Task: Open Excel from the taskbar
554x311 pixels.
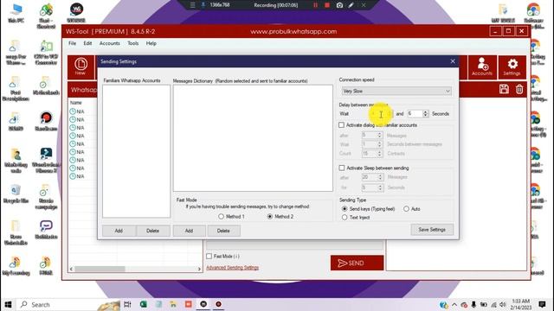Action: pos(143,304)
